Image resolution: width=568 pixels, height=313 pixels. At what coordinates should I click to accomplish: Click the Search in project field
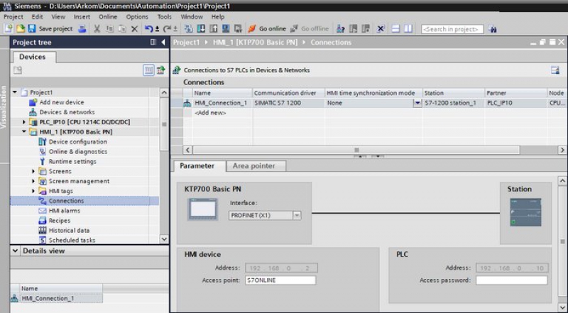pos(452,29)
